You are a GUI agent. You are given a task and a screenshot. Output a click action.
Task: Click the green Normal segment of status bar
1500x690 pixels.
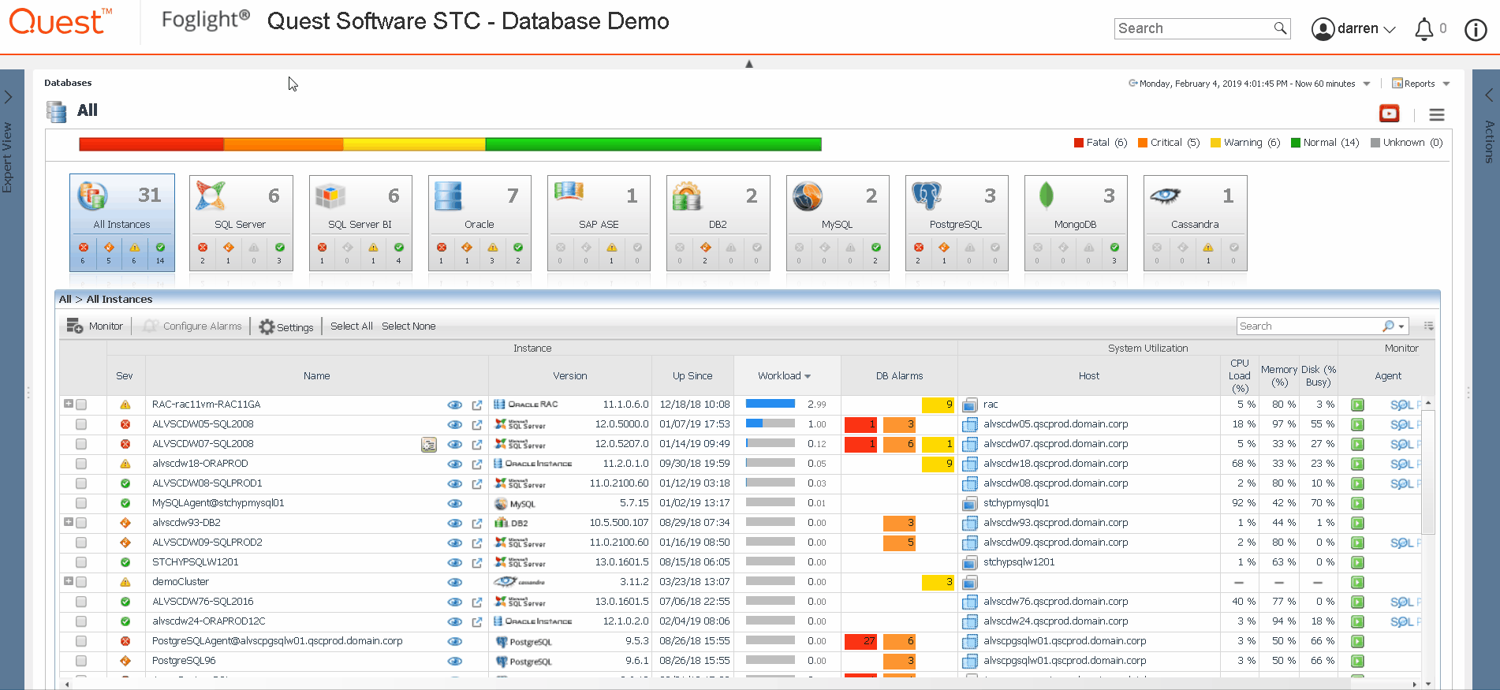(653, 144)
